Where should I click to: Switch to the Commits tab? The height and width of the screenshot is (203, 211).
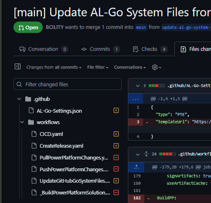point(100,49)
